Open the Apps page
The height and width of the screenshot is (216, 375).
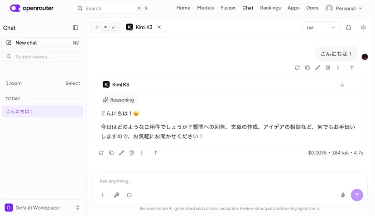[x=293, y=8]
